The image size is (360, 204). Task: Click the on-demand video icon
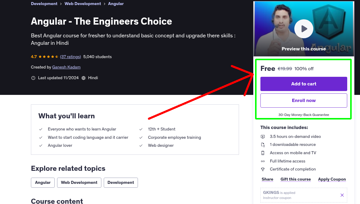click(263, 137)
